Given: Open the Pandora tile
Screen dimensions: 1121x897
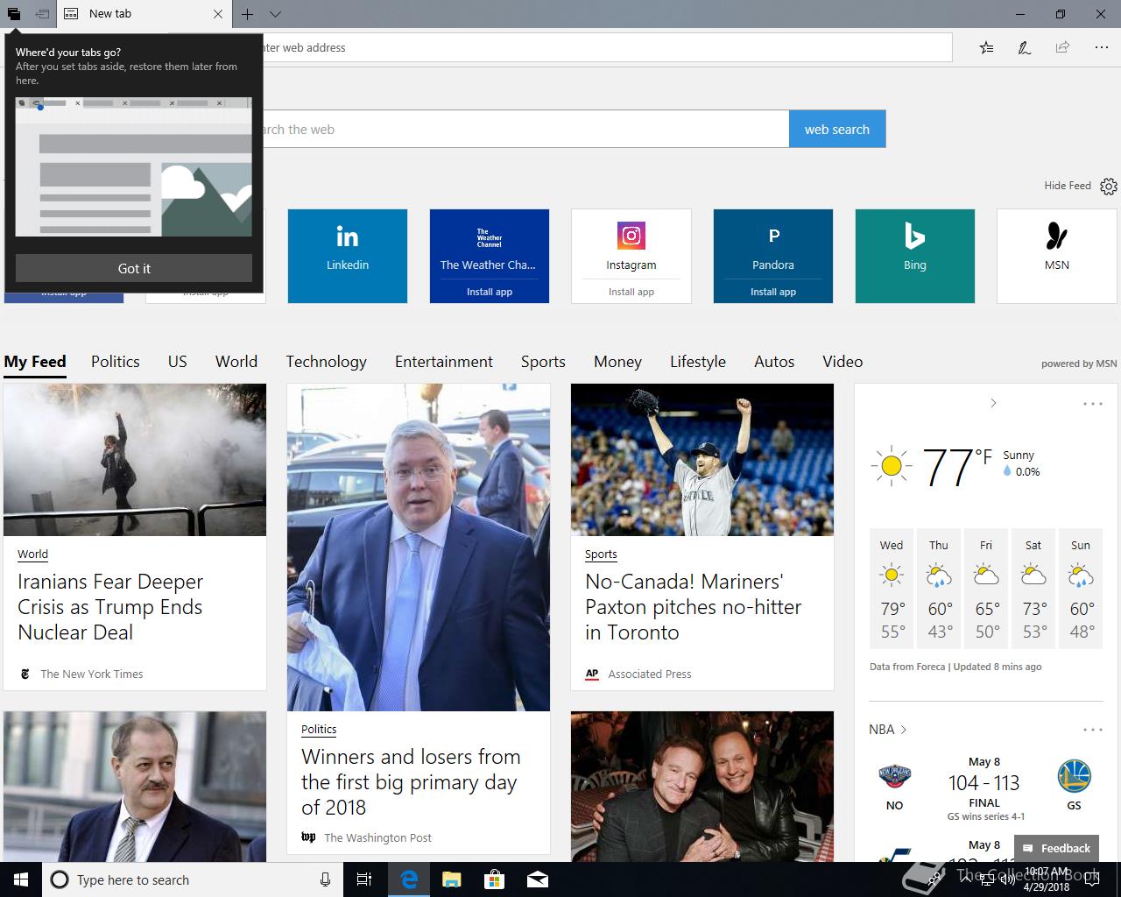Looking at the screenshot, I should click(x=773, y=245).
